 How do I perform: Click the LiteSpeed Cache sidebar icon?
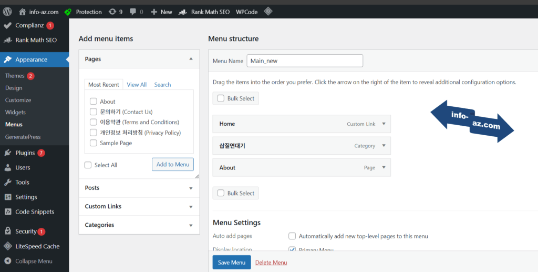pyautogui.click(x=8, y=246)
